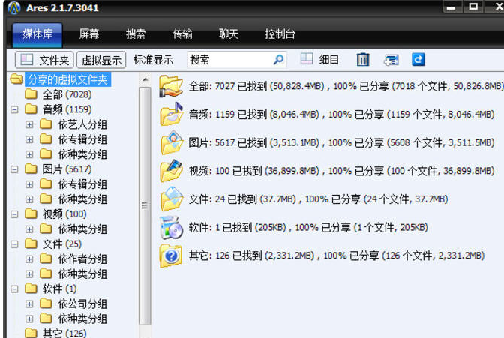
Task: Click the tree scrollbar up arrow
Action: click(145, 79)
